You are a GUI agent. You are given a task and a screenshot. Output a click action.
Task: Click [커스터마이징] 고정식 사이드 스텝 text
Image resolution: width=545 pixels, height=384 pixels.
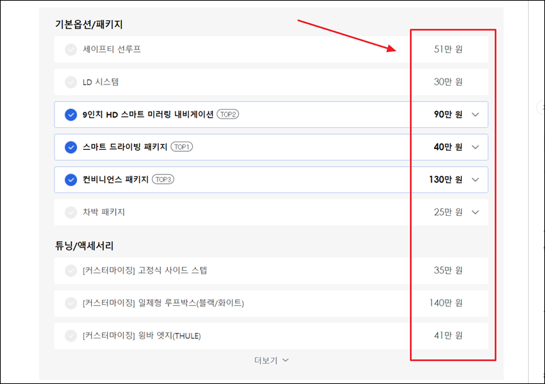[144, 270]
